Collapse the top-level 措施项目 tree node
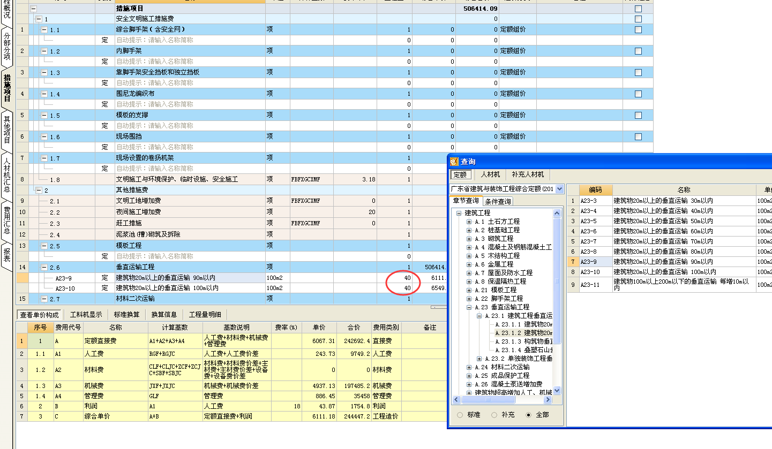The image size is (772, 449). [x=34, y=9]
